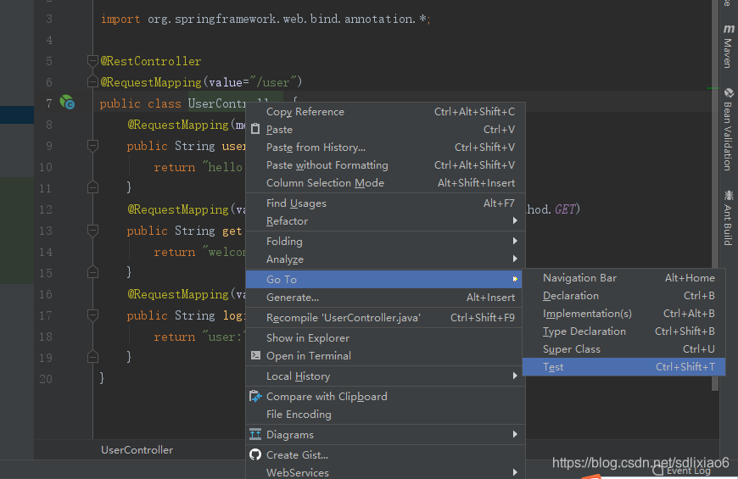This screenshot has width=738, height=479.
Task: Collapse the method fold on line 13
Action: 92,230
